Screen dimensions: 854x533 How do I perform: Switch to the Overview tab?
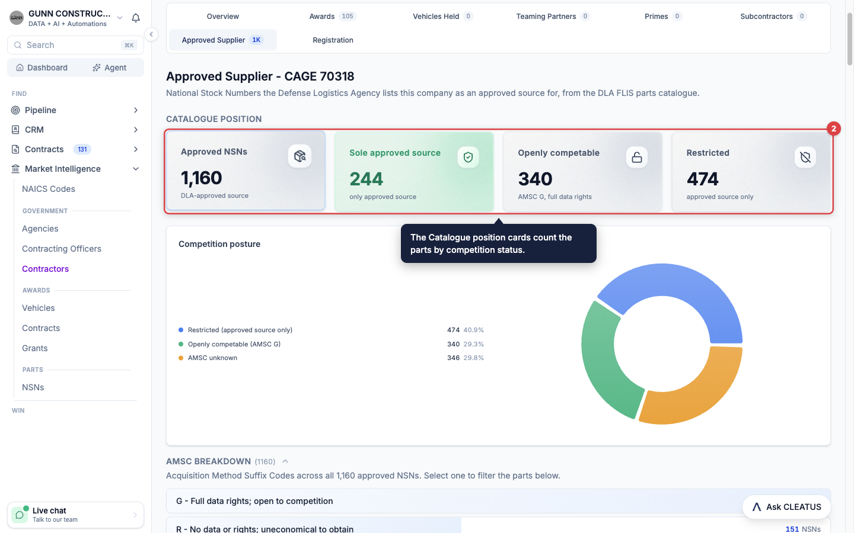click(x=223, y=17)
